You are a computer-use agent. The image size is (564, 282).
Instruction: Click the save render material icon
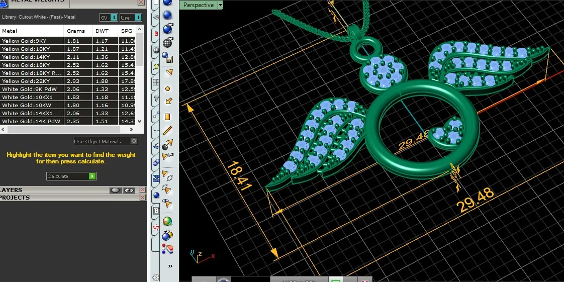(167, 57)
